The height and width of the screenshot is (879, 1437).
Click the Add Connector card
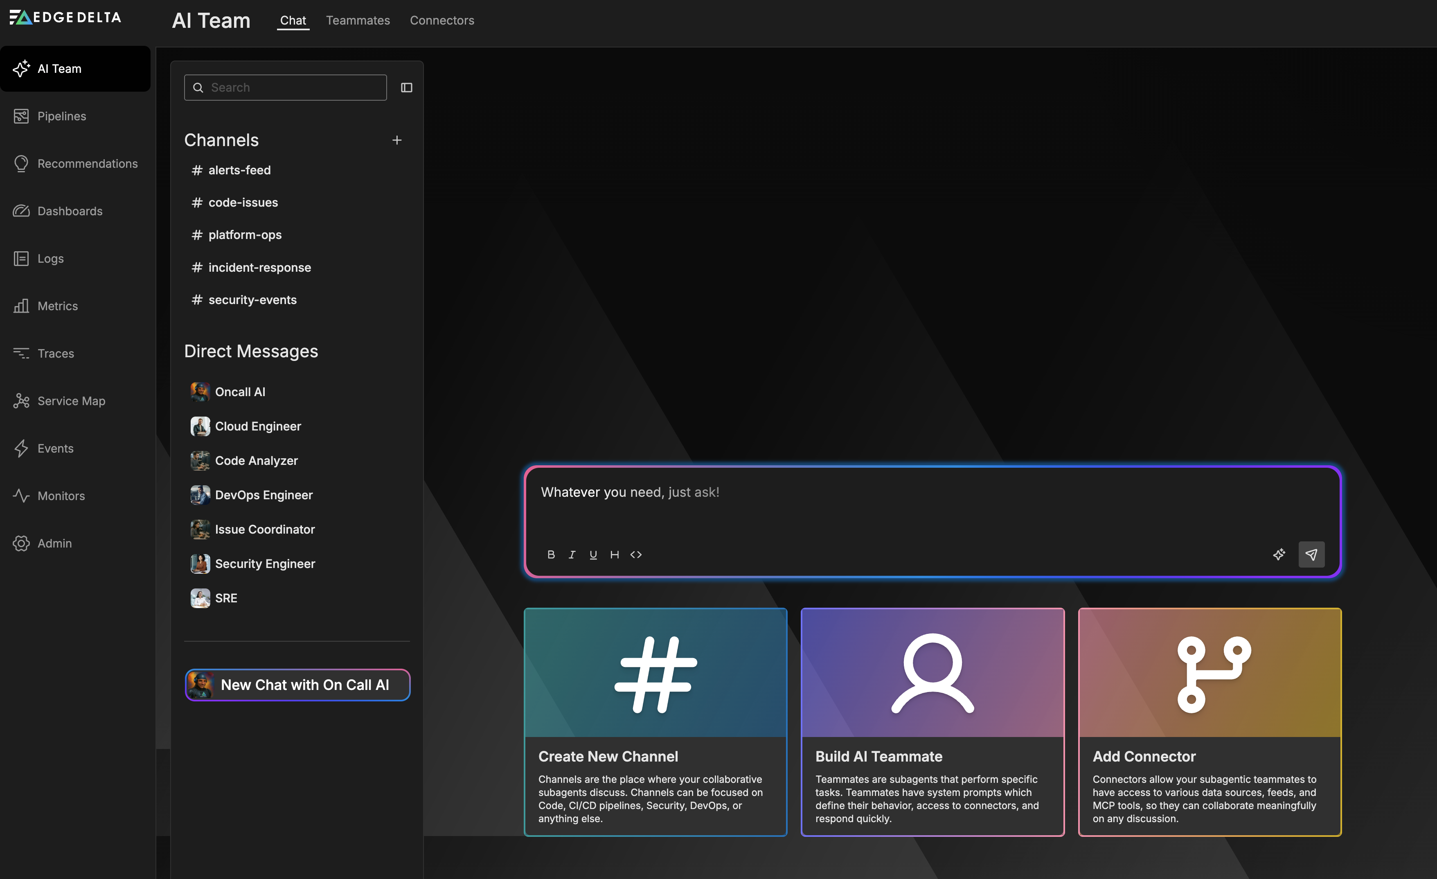click(1210, 721)
